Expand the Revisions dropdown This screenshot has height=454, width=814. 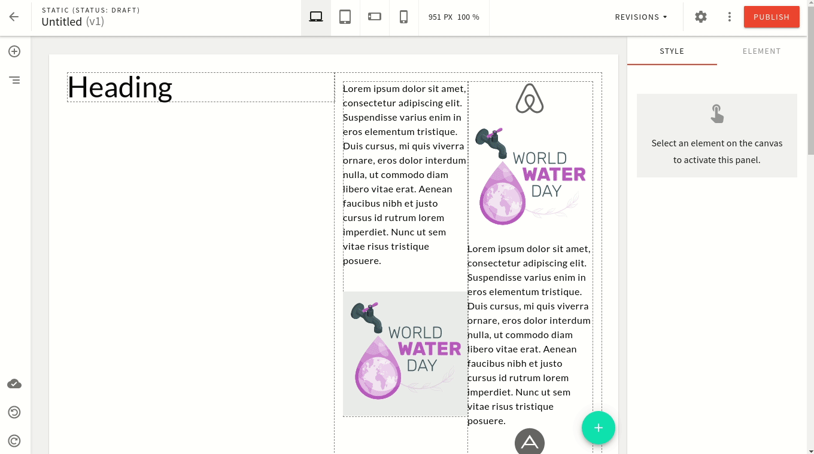coord(640,17)
